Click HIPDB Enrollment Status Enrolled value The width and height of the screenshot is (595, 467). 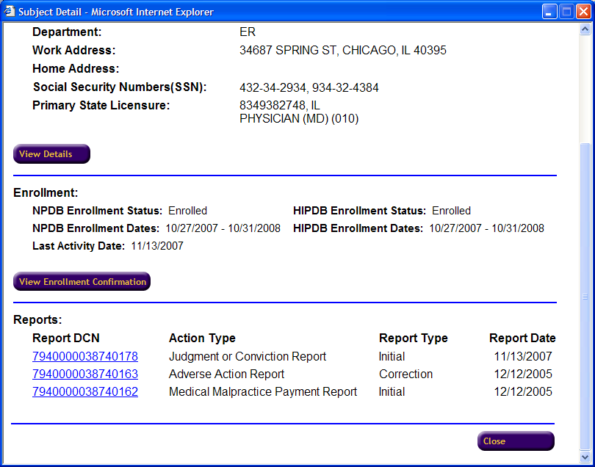(x=452, y=211)
